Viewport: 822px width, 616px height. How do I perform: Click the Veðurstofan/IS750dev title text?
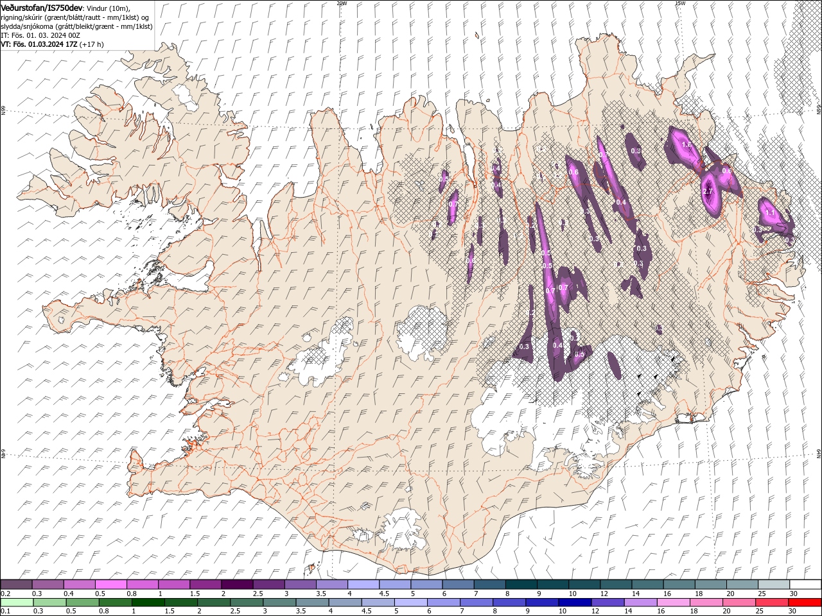[42, 7]
